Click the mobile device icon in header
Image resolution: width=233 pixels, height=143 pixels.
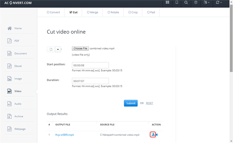click(176, 3)
